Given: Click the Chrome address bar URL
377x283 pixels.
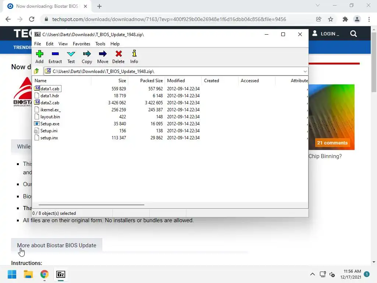Looking at the screenshot, I should point(169,19).
